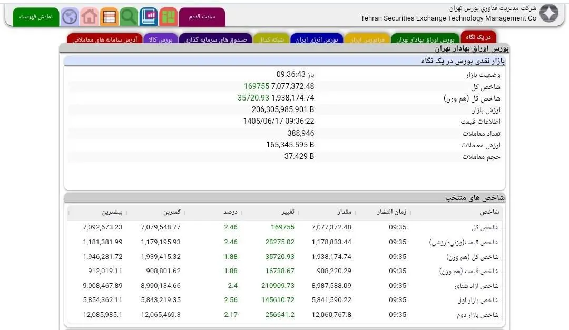Click the green نمایش فهرست button
This screenshot has height=330, width=569.
click(x=36, y=17)
